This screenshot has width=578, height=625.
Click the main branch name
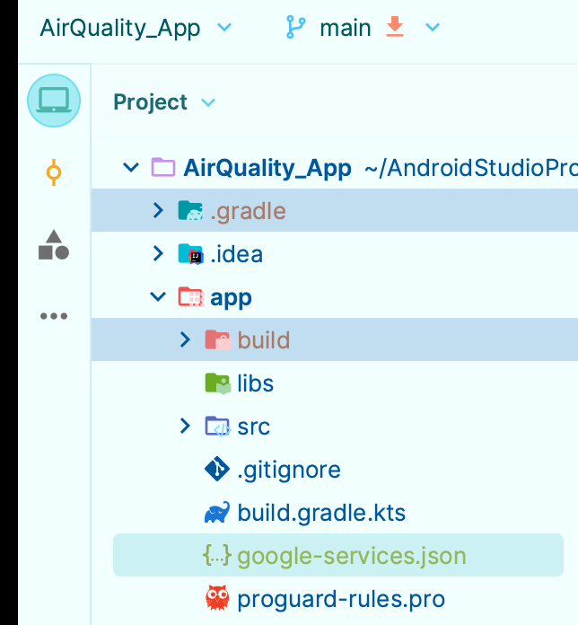(346, 28)
